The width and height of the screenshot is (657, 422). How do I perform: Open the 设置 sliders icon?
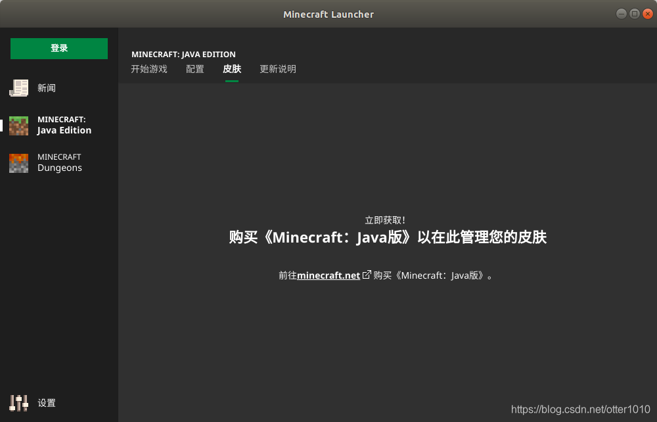19,403
